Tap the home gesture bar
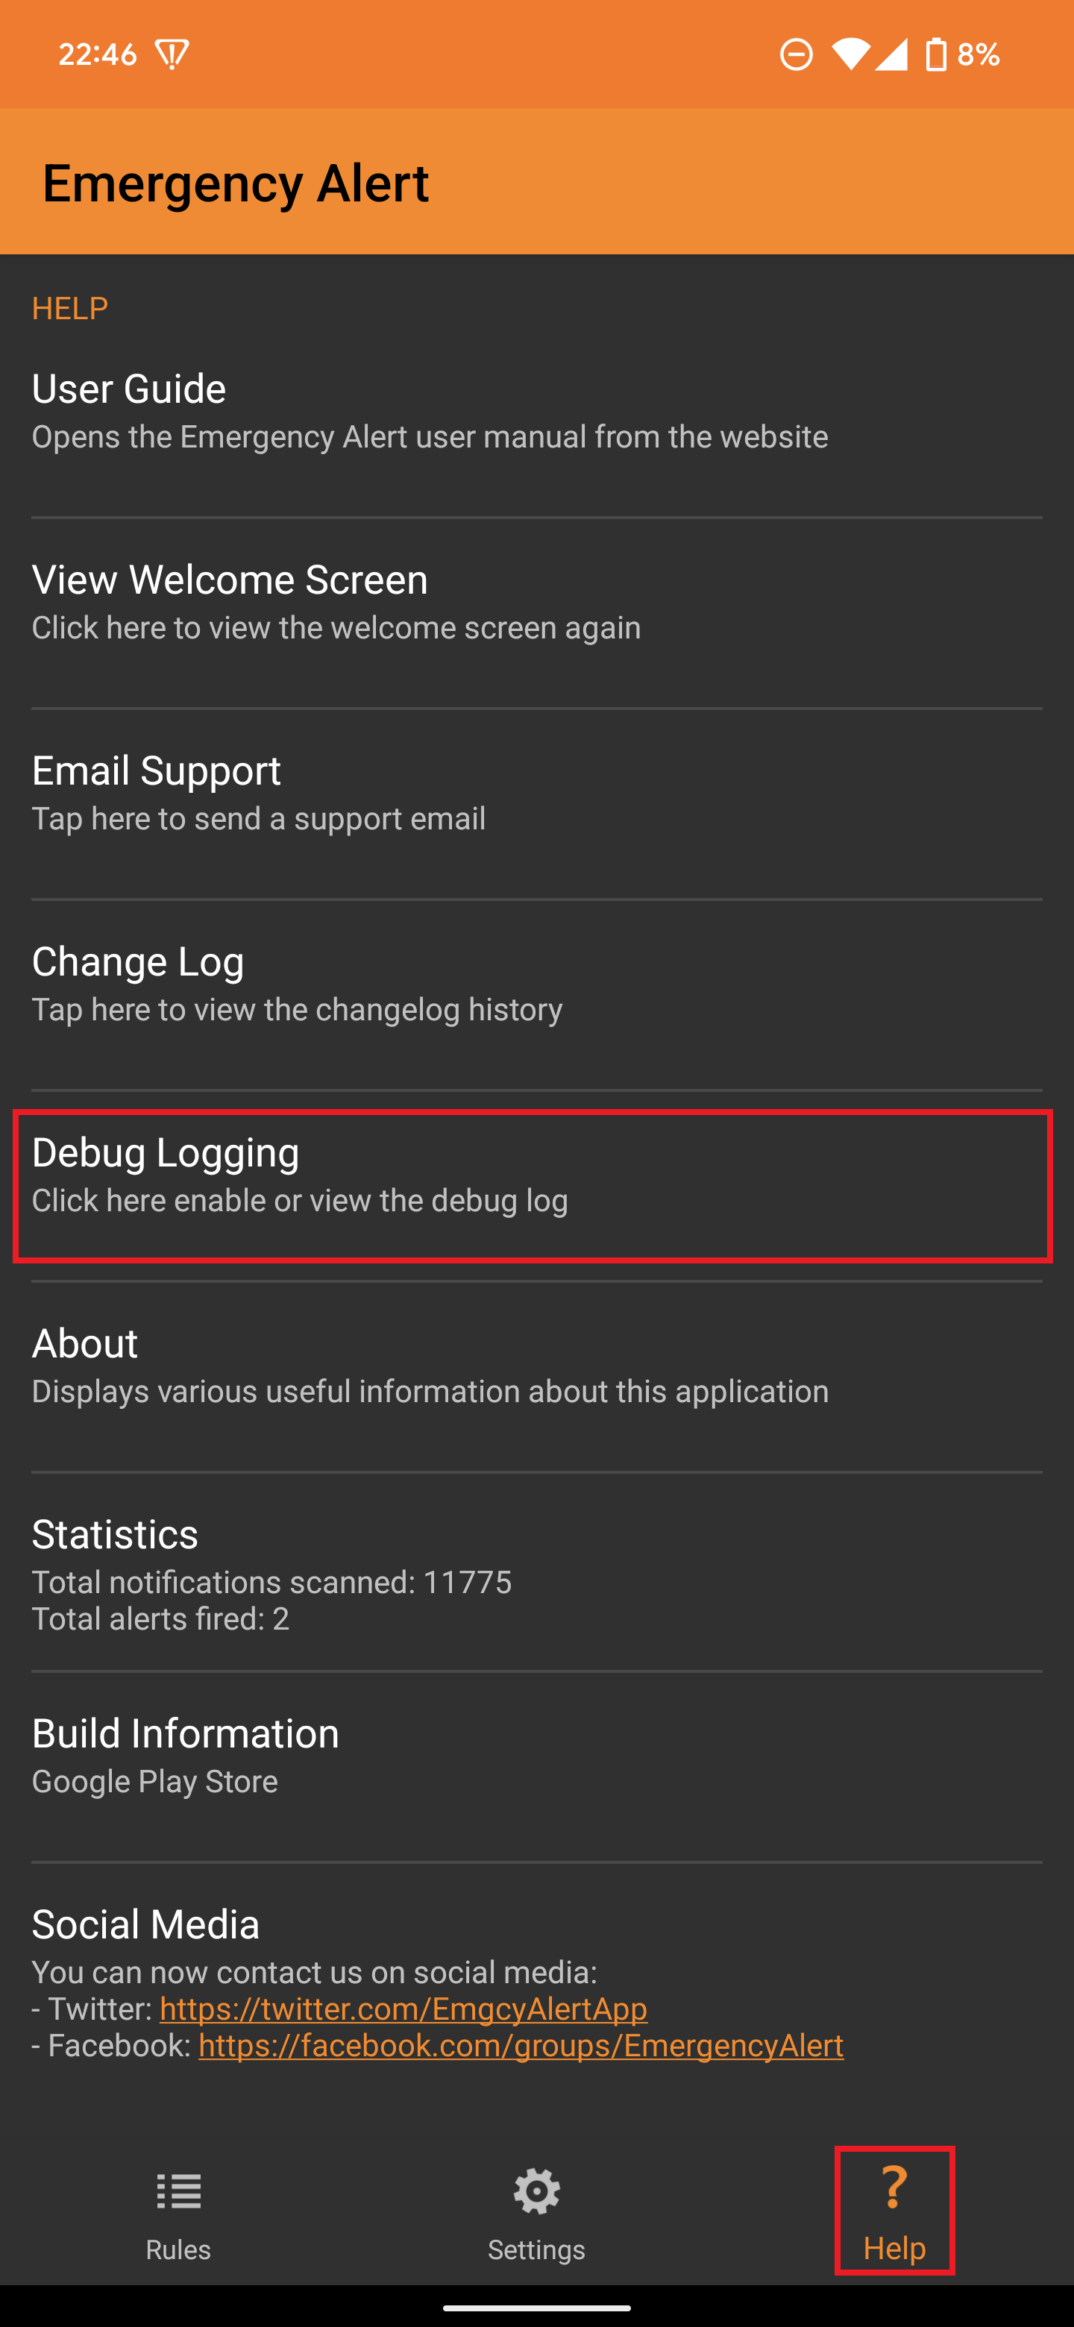1074x2327 pixels. click(536, 2308)
